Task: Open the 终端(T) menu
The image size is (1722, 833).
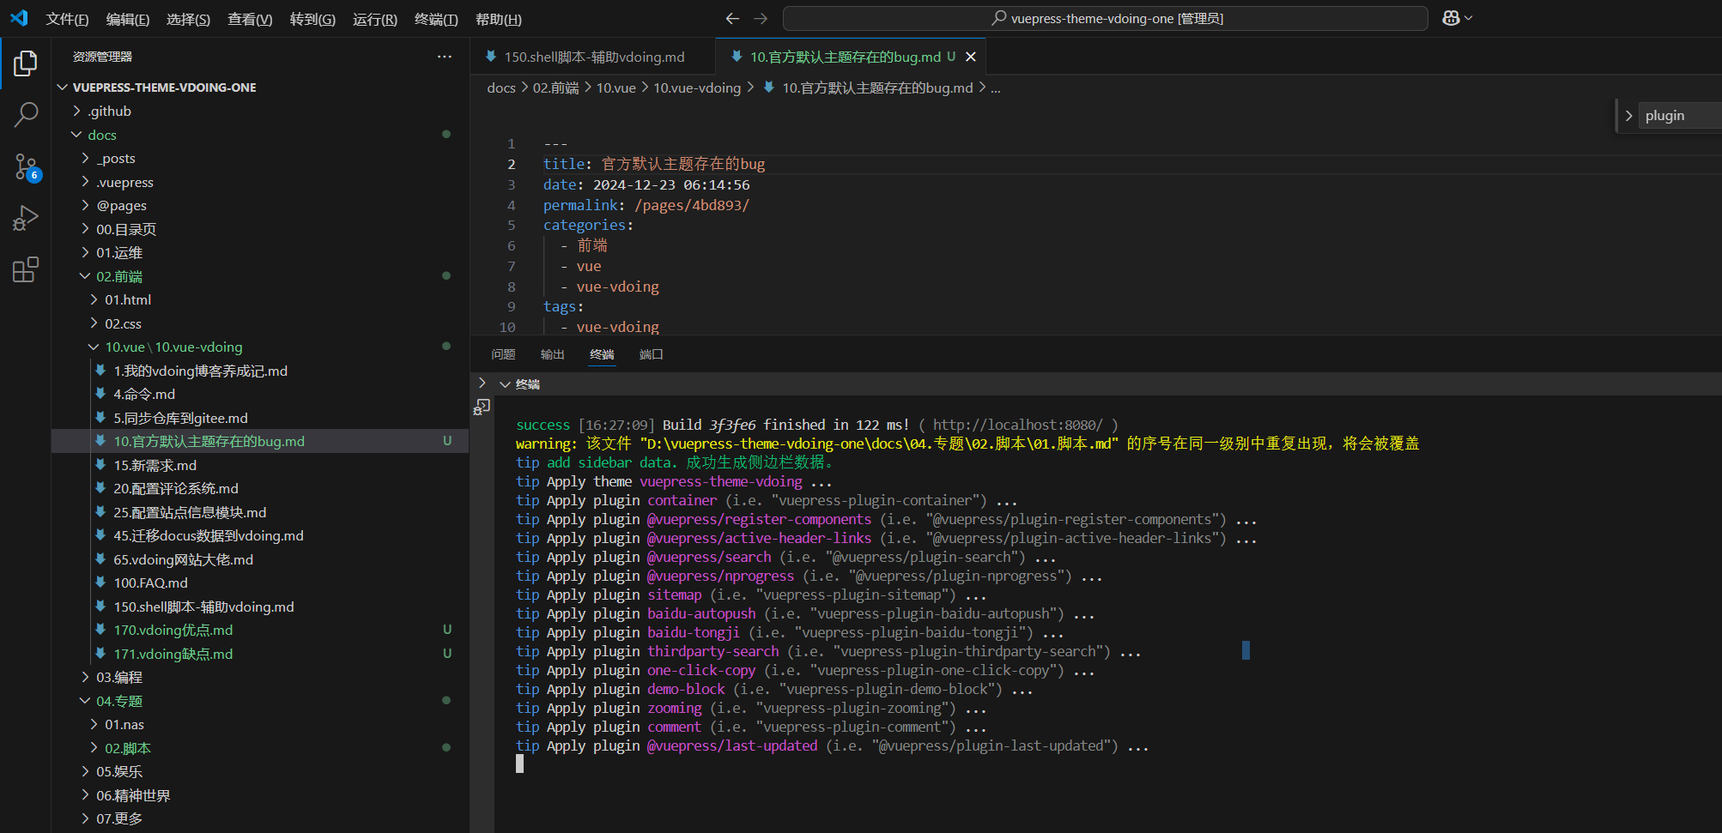Action: pyautogui.click(x=436, y=19)
